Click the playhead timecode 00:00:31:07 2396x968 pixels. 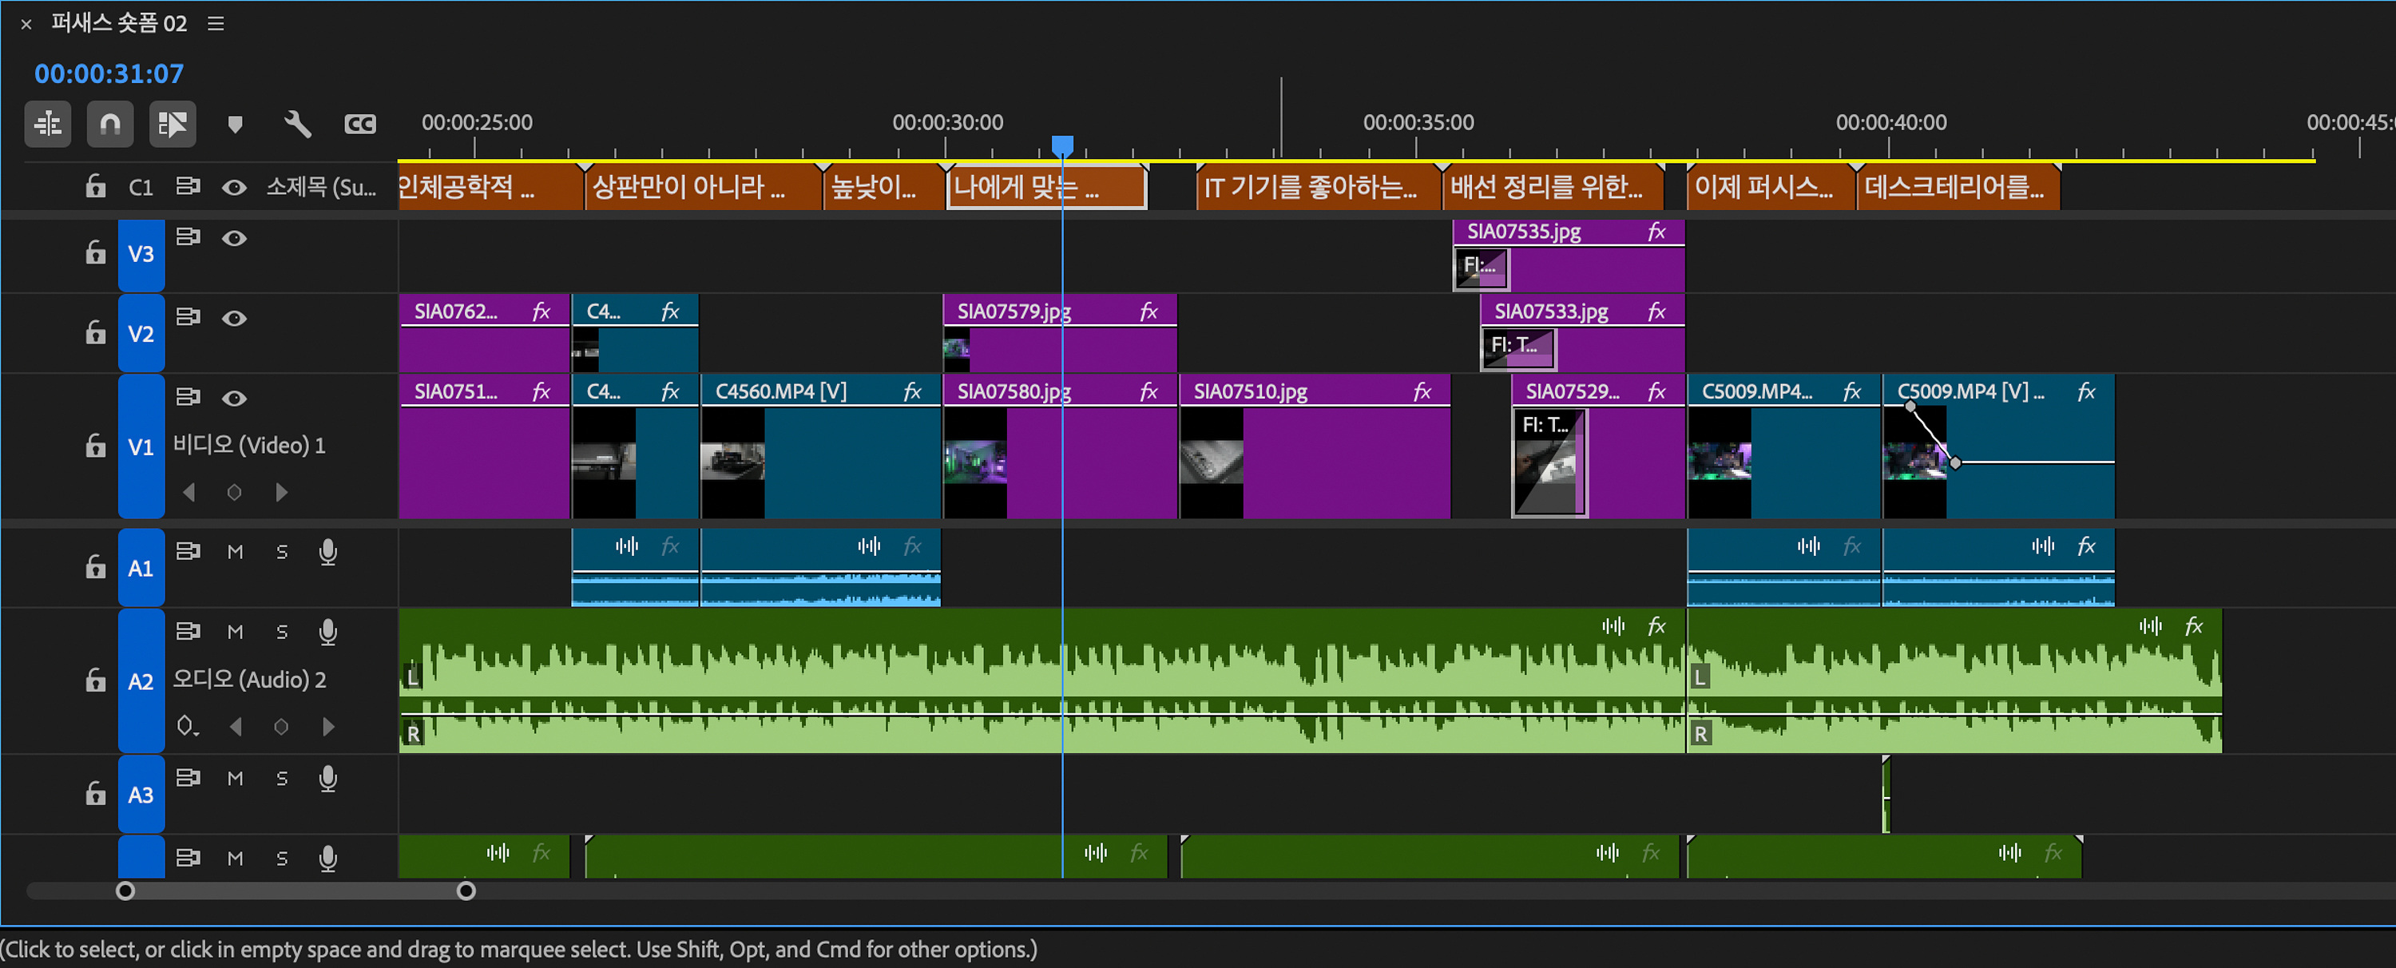click(x=109, y=73)
